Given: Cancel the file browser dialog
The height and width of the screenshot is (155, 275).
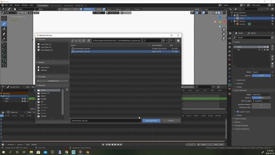Looking at the screenshot, I should tap(171, 121).
